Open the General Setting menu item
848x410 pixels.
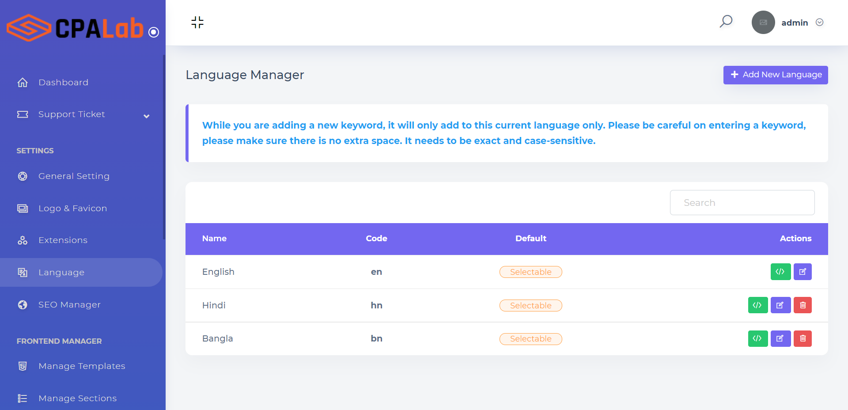point(74,176)
